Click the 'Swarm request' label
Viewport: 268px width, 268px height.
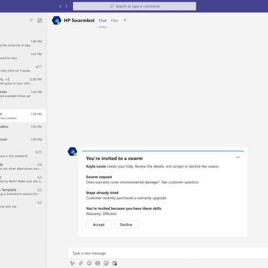99,177
